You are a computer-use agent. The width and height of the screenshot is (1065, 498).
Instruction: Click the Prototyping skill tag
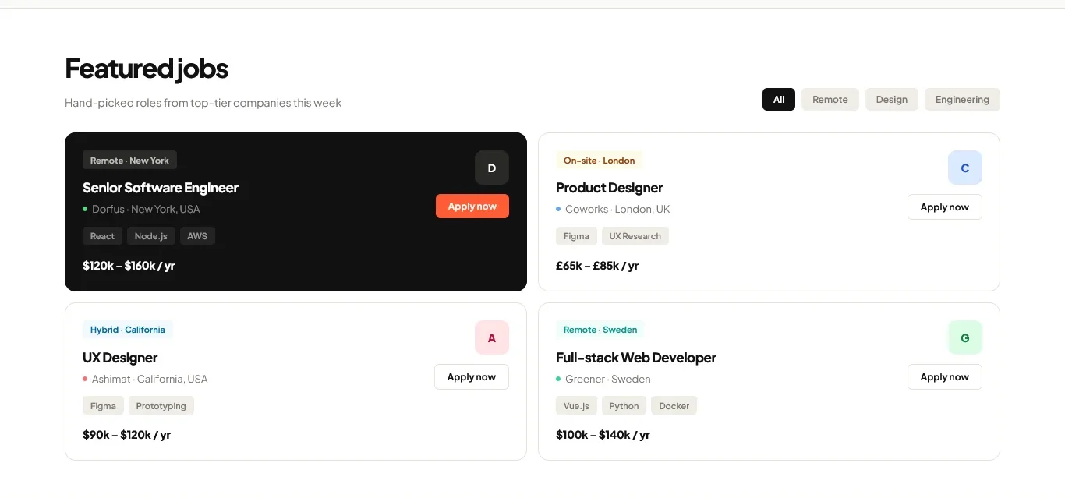coord(161,406)
